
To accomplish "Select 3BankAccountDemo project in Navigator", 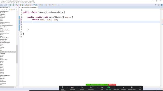I will [5, 22].
